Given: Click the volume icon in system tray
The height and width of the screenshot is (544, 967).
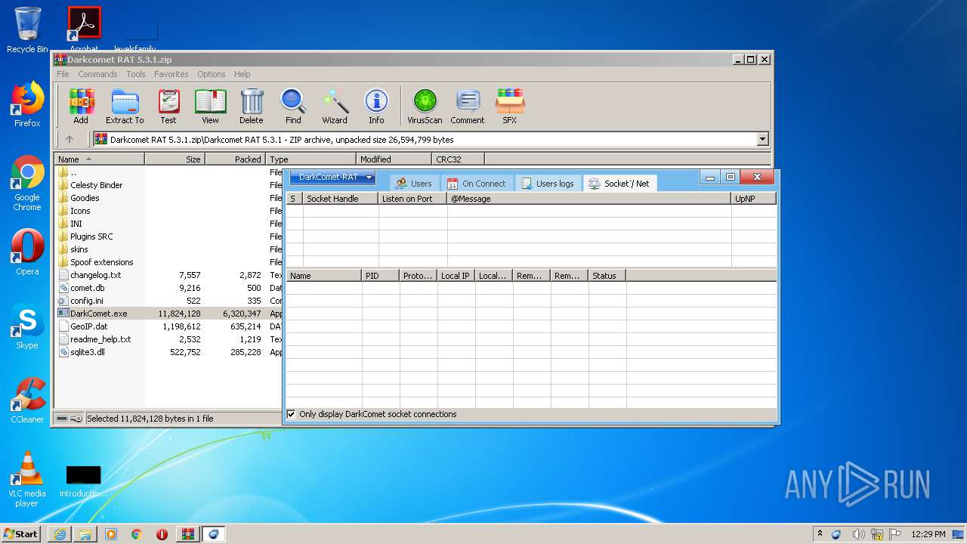Looking at the screenshot, I should click(858, 534).
